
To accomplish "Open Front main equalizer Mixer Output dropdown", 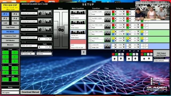I will click(x=78, y=18).
